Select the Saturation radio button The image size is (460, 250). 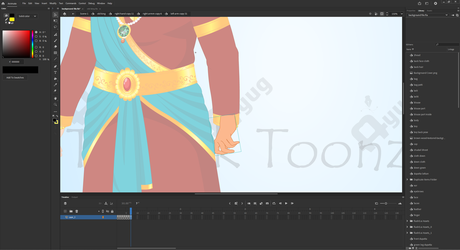[x=36, y=36]
